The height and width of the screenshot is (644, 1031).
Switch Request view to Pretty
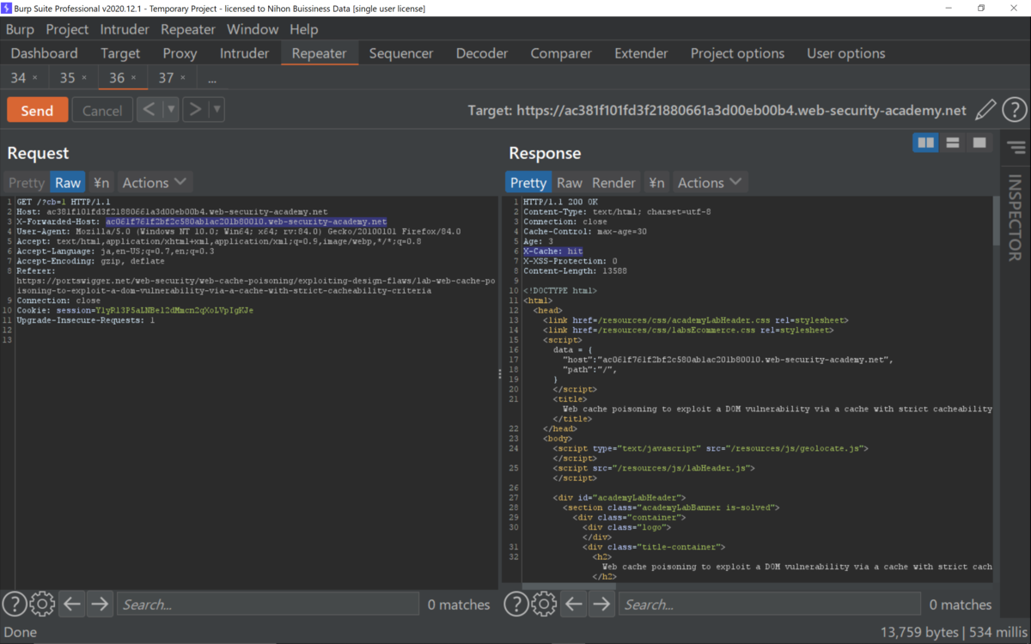[26, 182]
